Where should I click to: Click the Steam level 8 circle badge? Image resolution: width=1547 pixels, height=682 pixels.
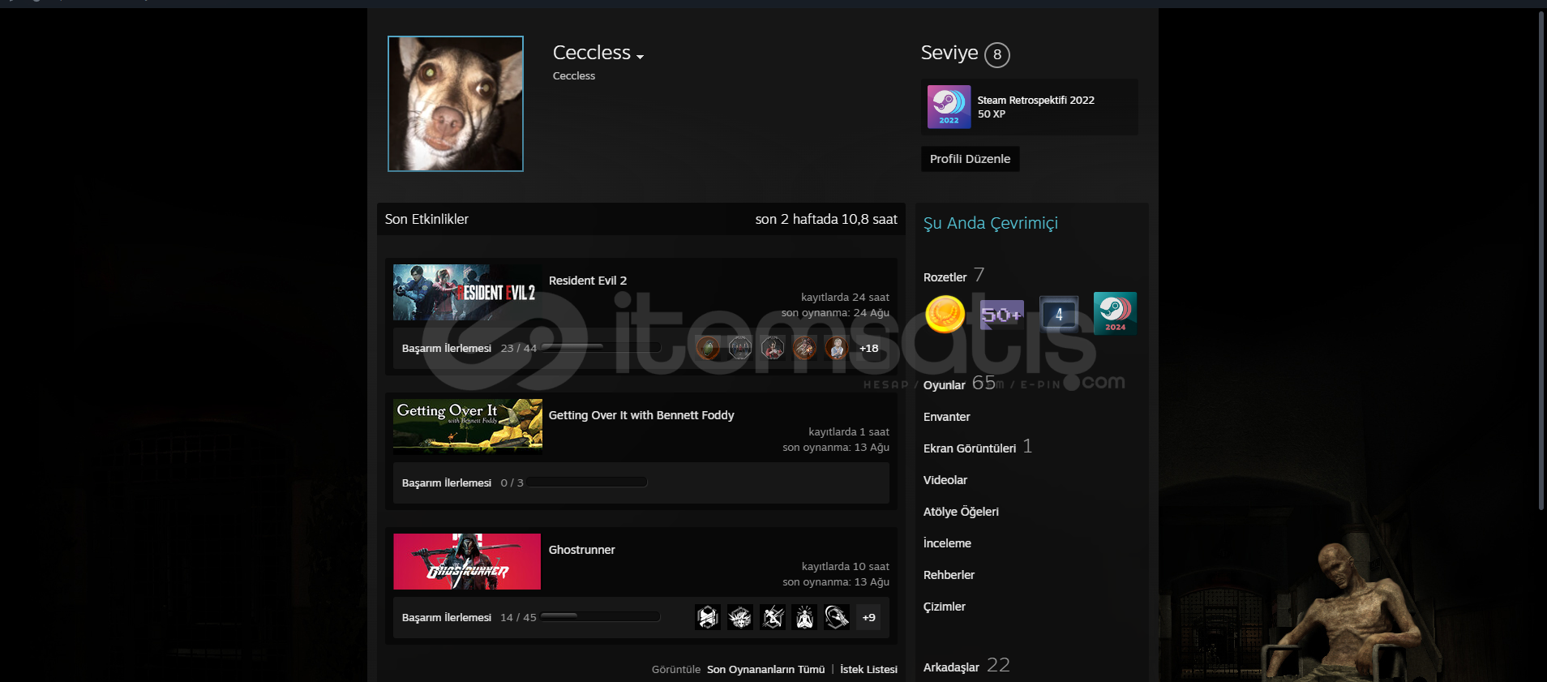997,54
